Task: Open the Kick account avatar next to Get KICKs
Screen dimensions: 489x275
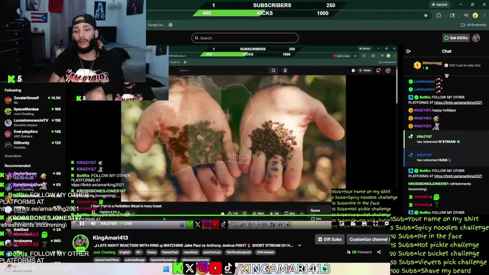Action: (476, 38)
